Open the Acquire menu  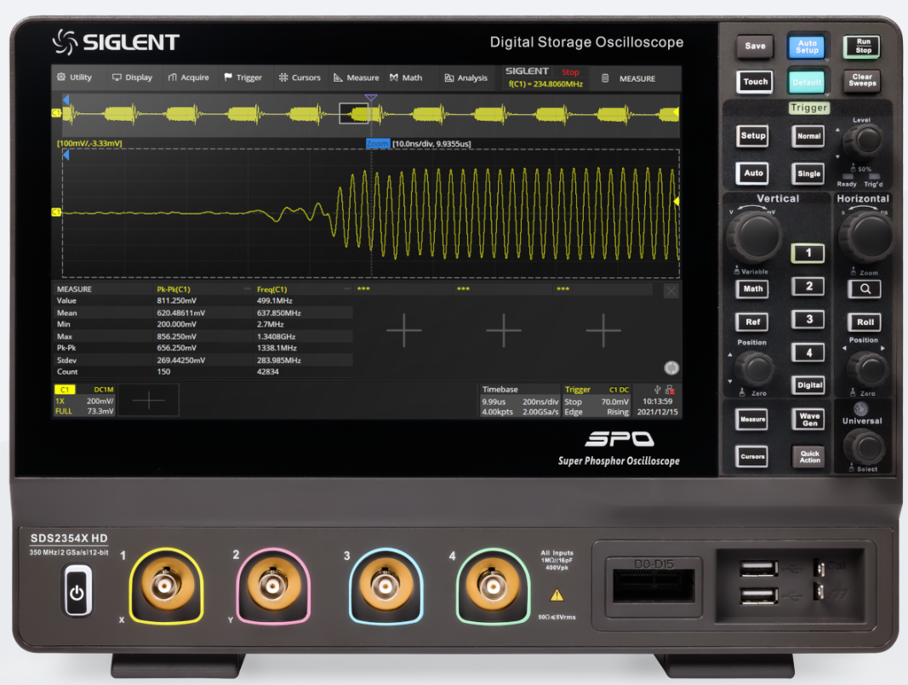point(188,77)
